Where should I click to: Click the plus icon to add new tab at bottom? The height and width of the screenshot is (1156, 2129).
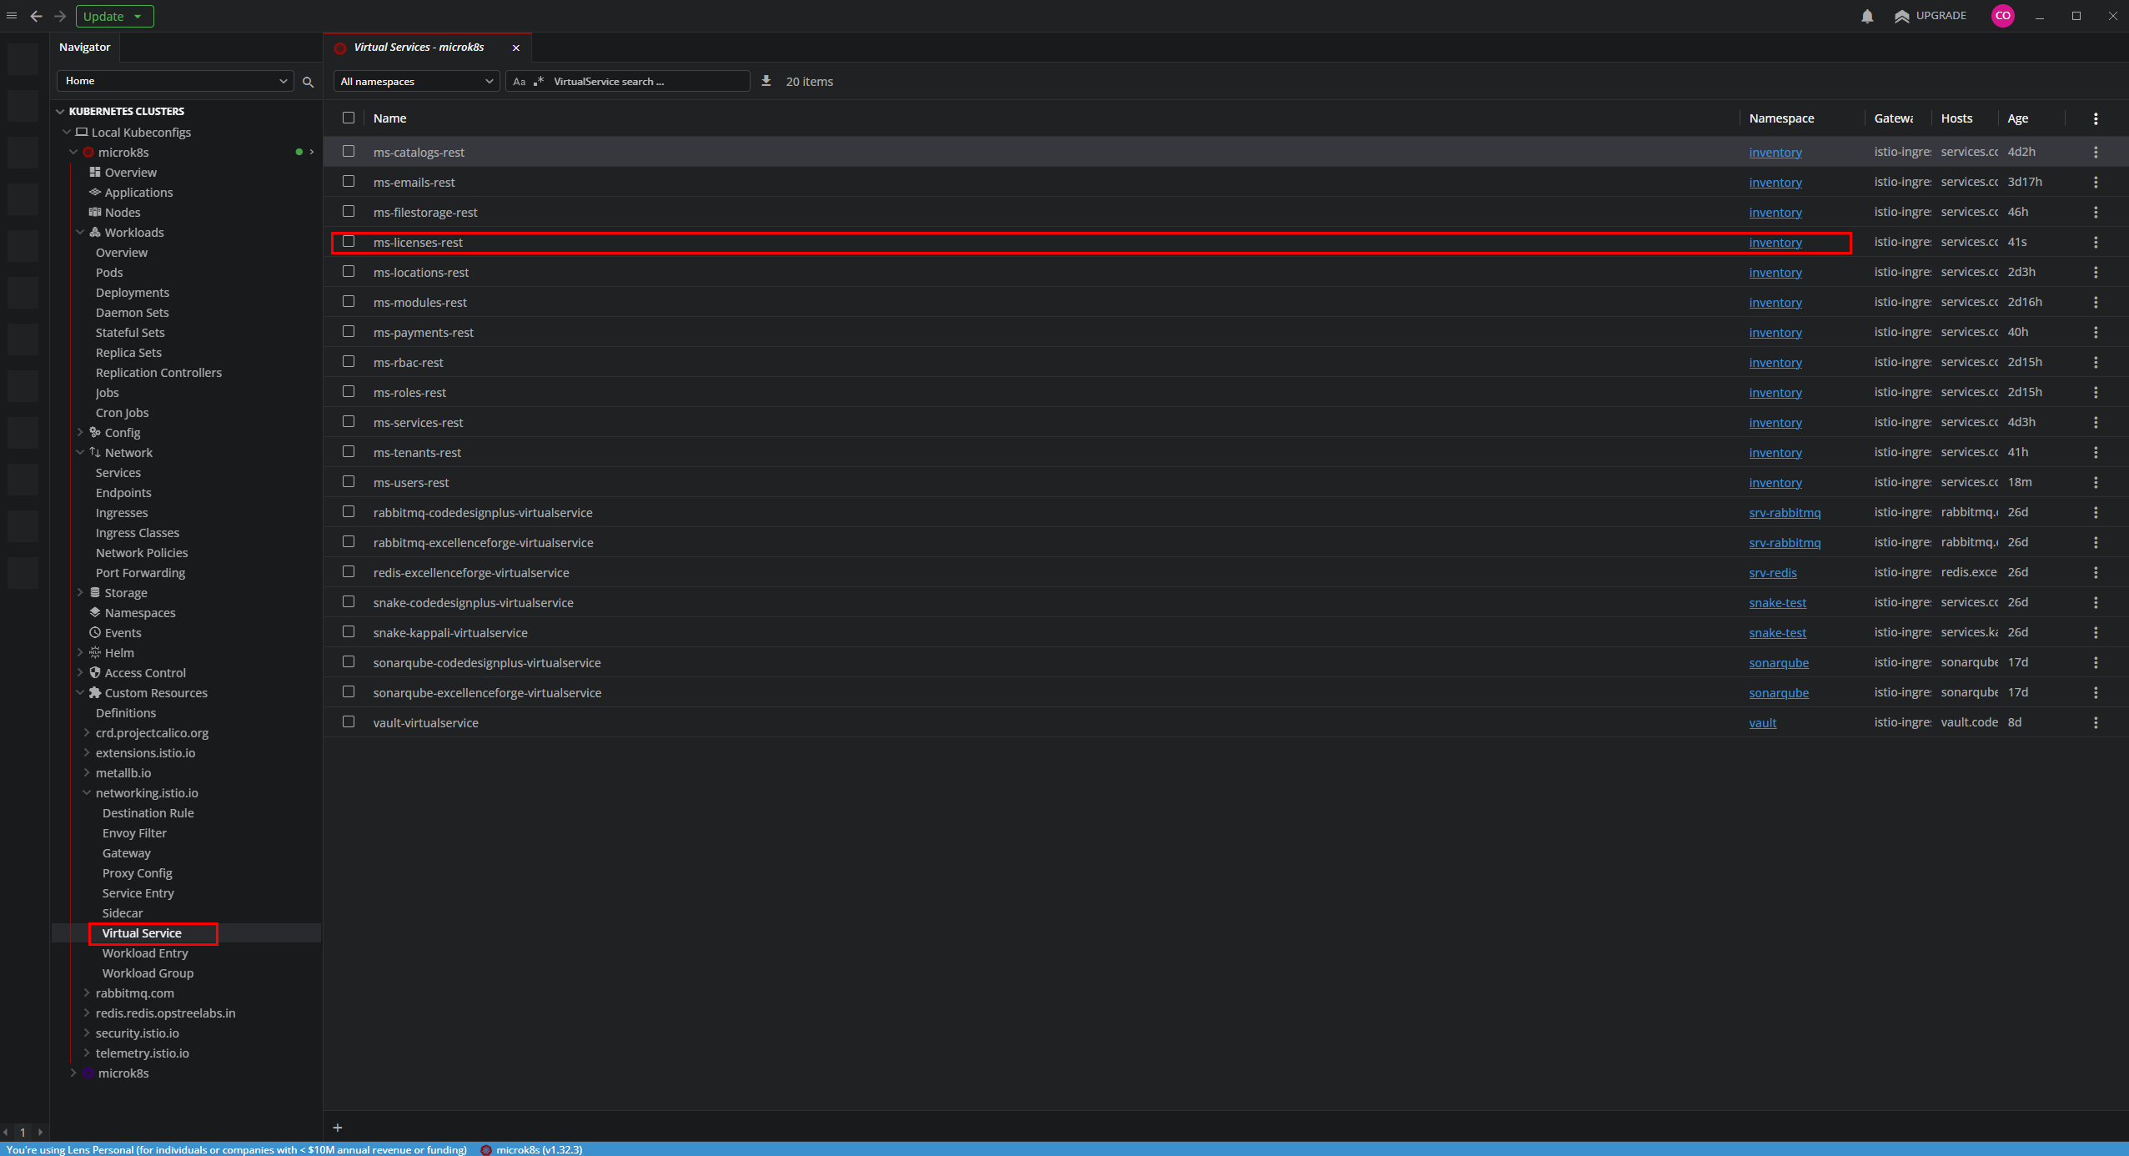[x=338, y=1128]
